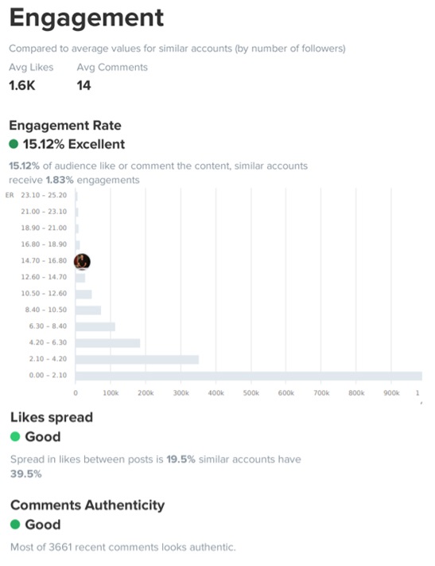Screen dimensions: 435x566
Task: Click the Avg Likes 1.6K value
Action: (x=22, y=85)
